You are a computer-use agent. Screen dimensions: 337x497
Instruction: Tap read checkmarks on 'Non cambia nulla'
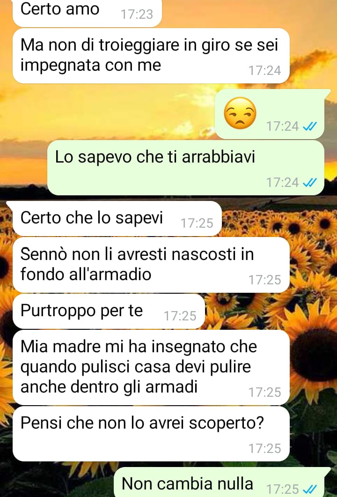pos(310,489)
